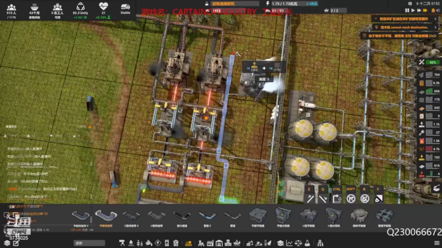
Task: Select the U-shape sorter item
Action: 334,218
